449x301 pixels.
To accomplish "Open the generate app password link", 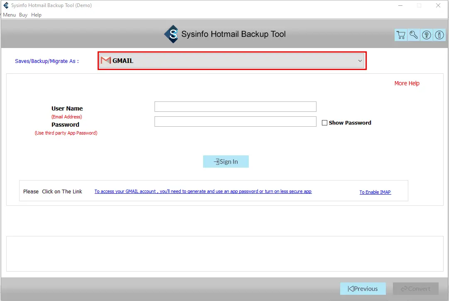I will (203, 191).
